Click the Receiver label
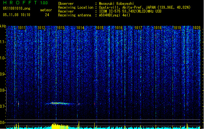This screenshot has height=129, width=204. [x=66, y=11]
